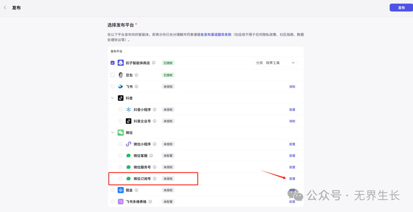Viewport: 413px width, 212px height.
Task: Open info tooltip next to 抖音小程序
Action: (154, 109)
